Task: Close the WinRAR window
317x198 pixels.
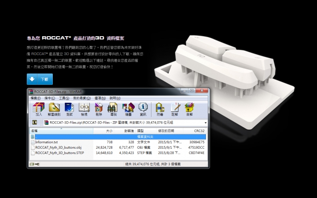Action: click(x=202, y=91)
